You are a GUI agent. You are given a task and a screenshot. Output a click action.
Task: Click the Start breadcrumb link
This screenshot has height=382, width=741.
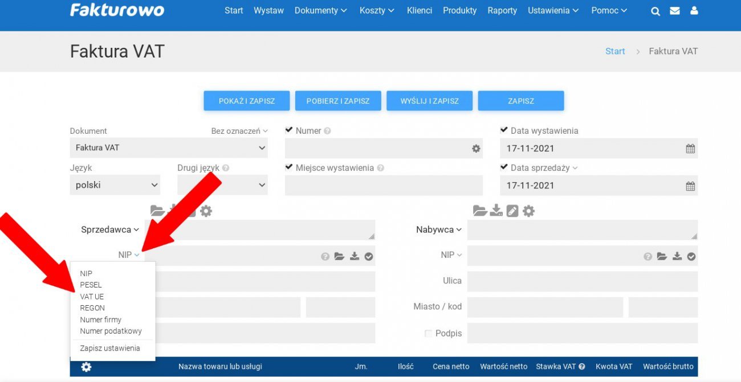(615, 51)
